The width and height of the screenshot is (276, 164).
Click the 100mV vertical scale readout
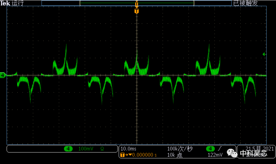[x=86, y=149]
